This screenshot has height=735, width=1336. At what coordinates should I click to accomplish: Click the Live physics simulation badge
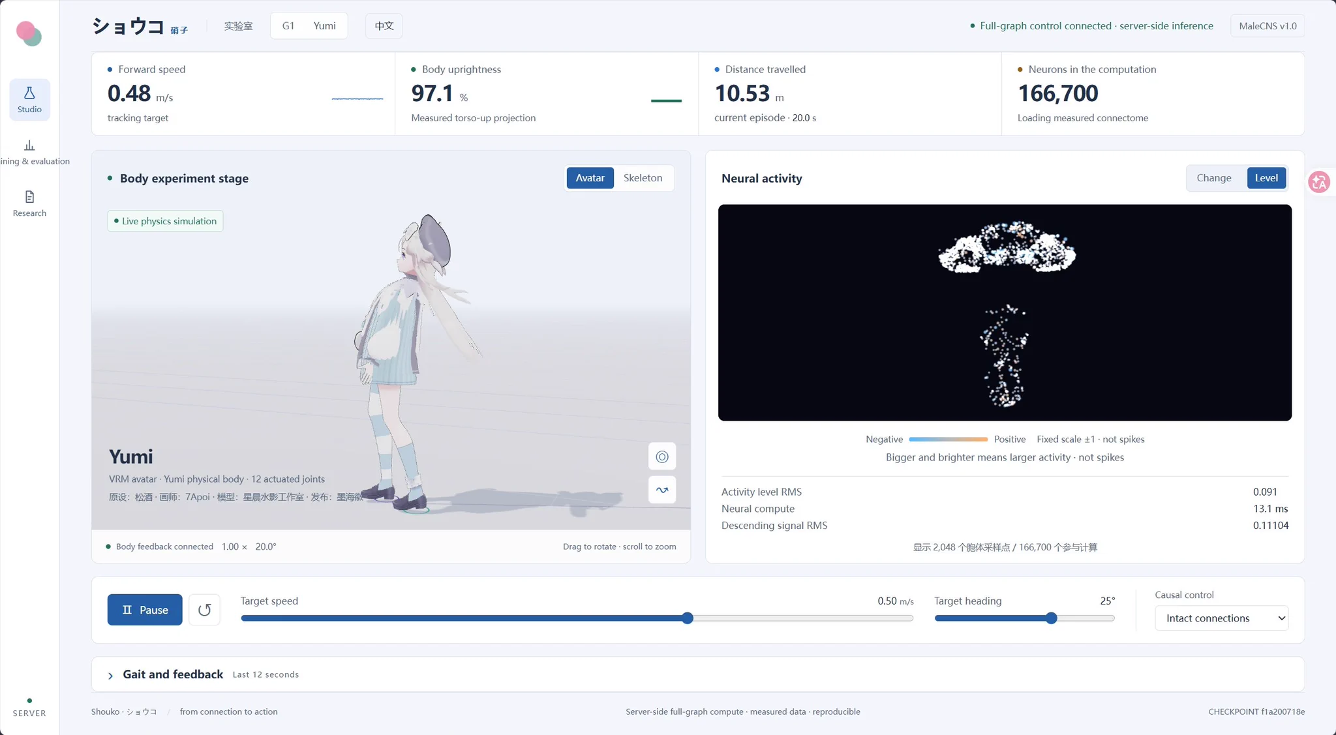coord(166,221)
